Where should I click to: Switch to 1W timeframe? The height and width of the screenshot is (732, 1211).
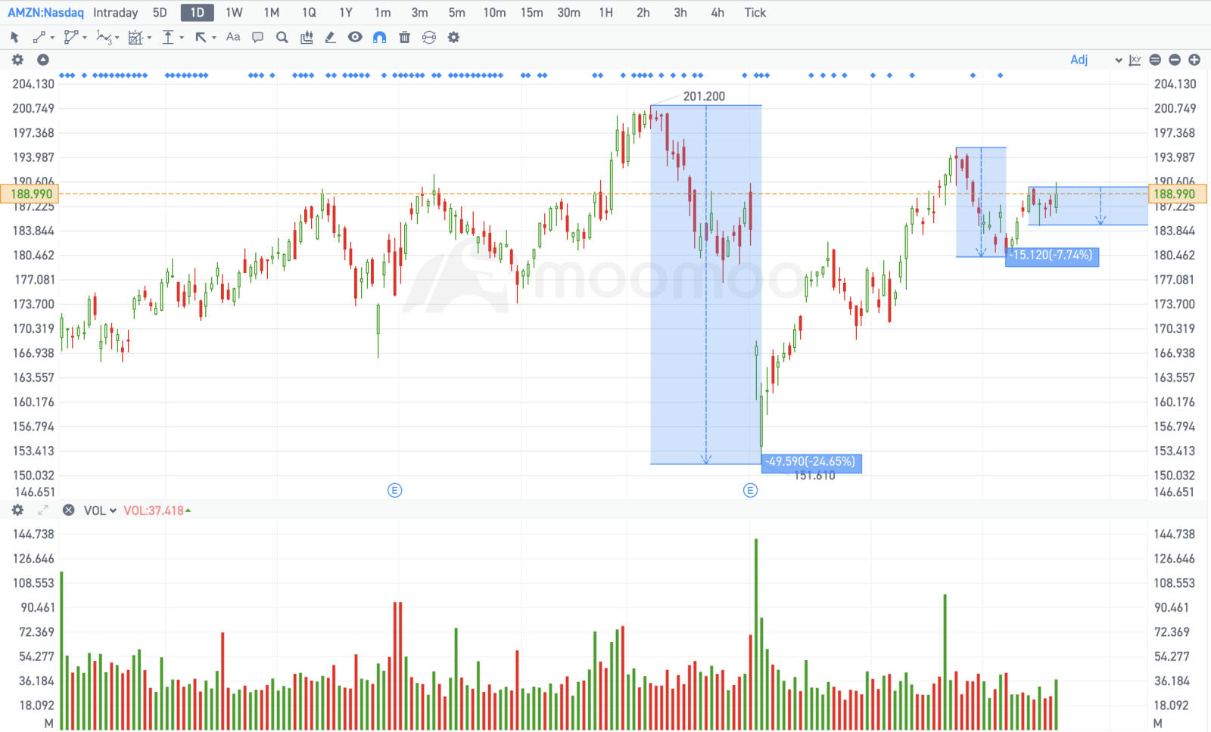[x=235, y=13]
